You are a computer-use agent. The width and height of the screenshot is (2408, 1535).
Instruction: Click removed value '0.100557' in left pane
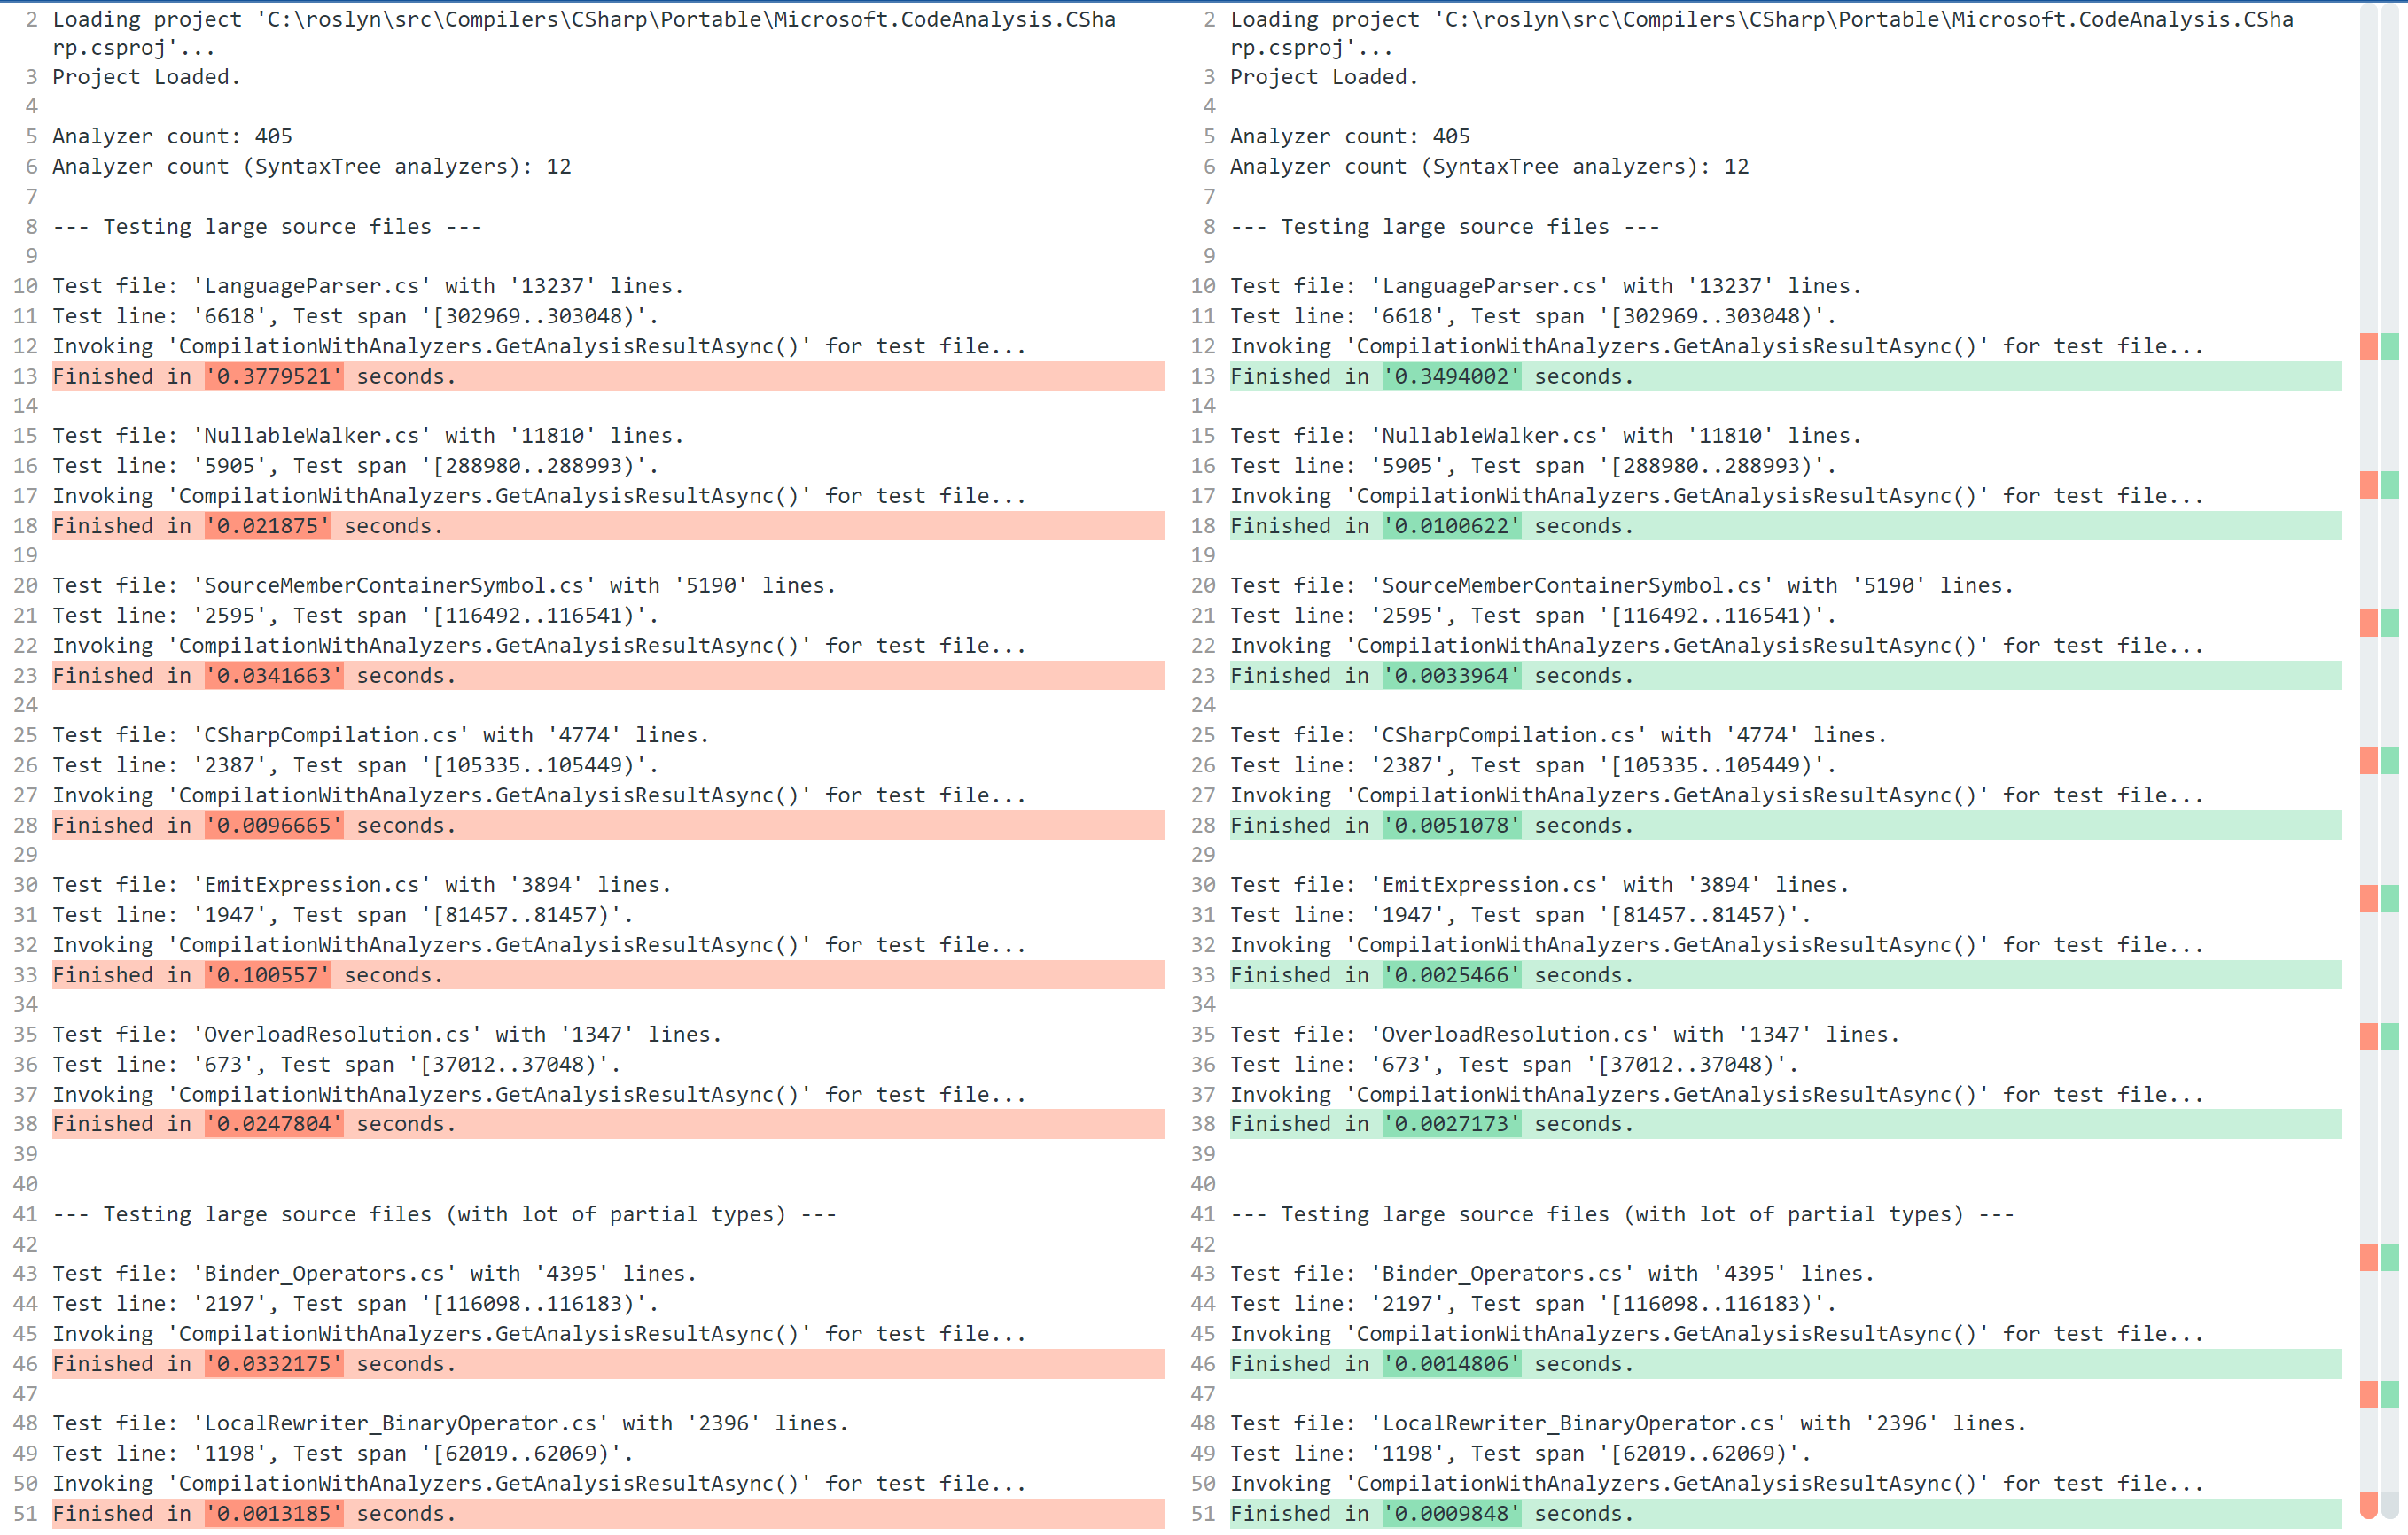pyautogui.click(x=267, y=975)
